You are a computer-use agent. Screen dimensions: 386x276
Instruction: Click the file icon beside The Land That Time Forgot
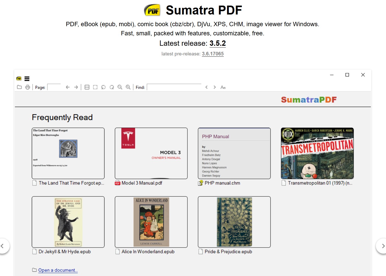pos(35,183)
